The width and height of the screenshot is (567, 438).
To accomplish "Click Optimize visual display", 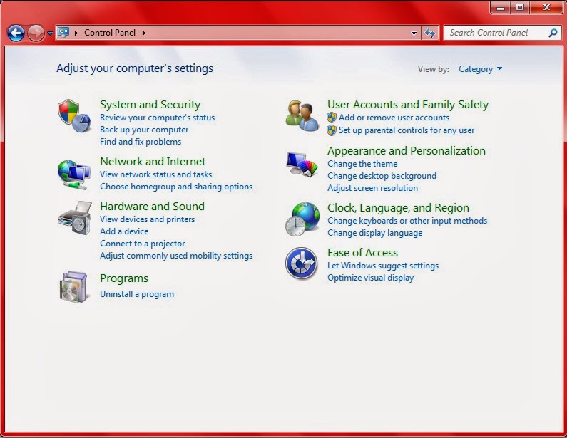I will coord(370,278).
